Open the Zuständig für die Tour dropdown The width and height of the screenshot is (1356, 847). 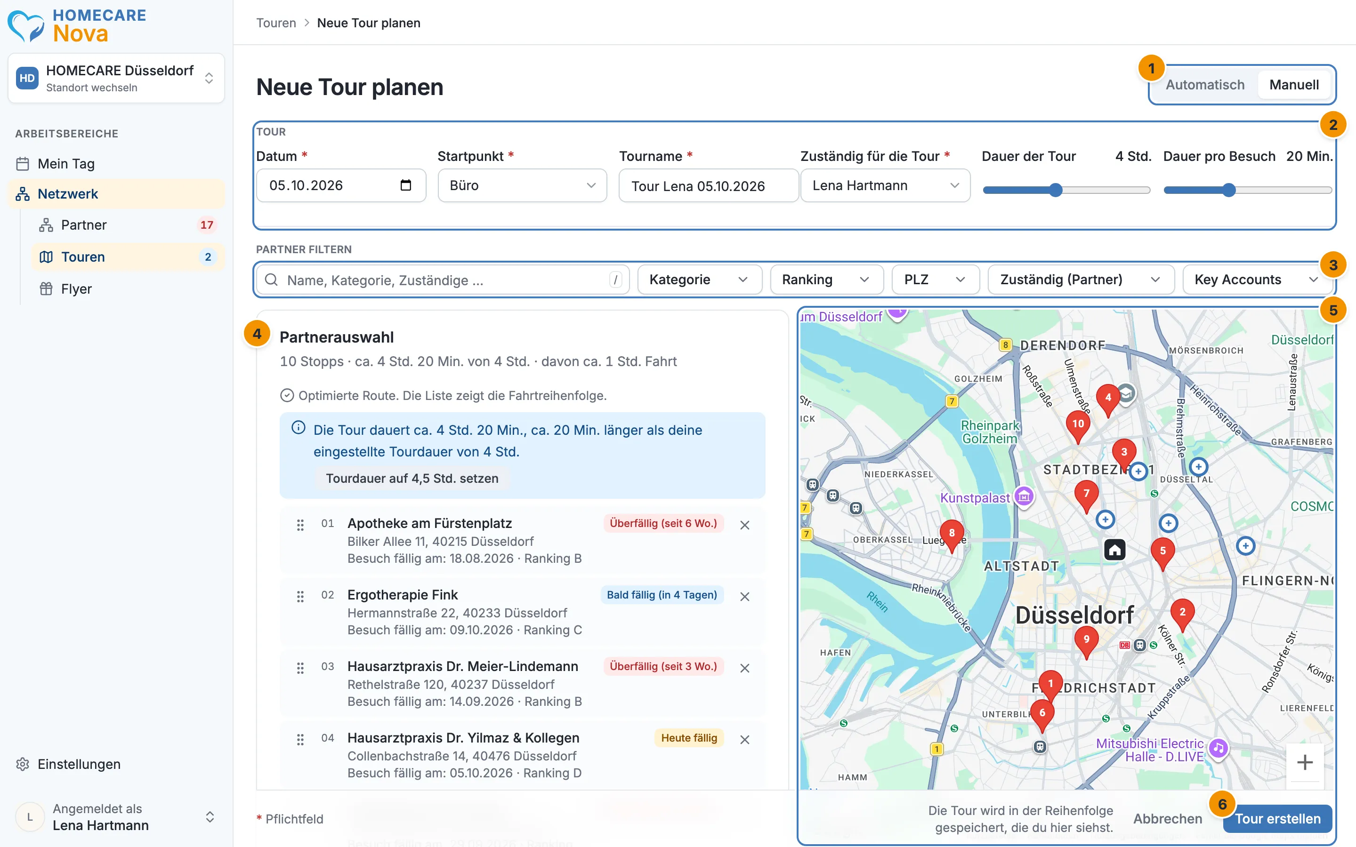(x=885, y=185)
